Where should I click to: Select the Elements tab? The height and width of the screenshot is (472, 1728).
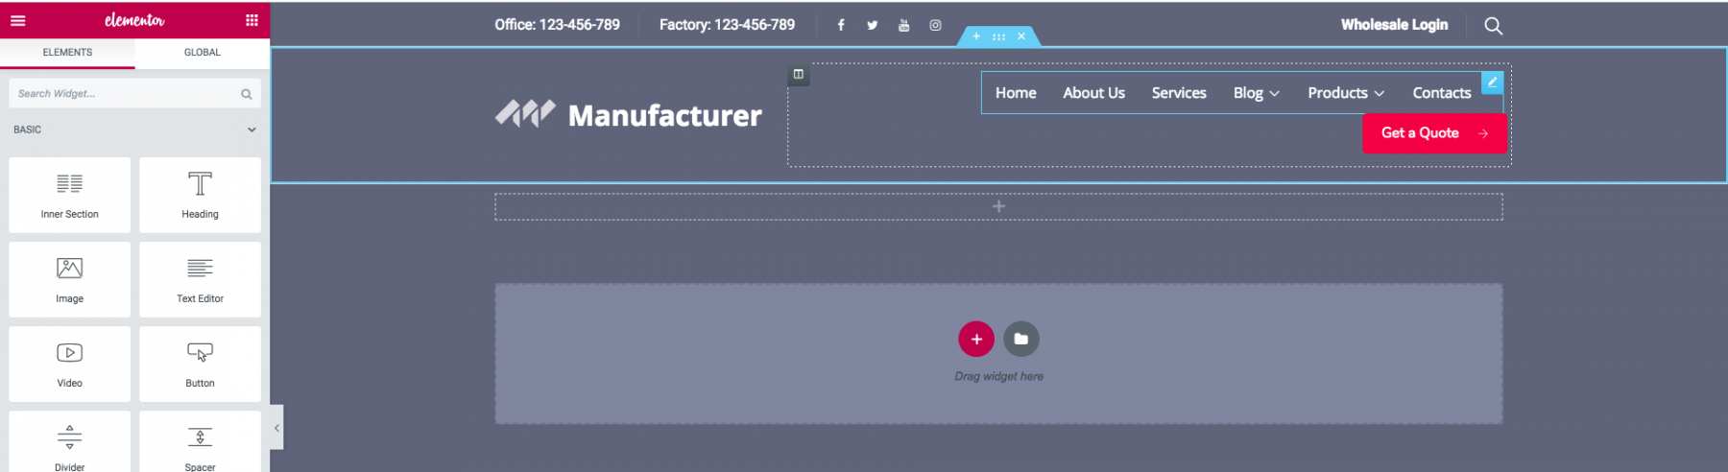[67, 53]
